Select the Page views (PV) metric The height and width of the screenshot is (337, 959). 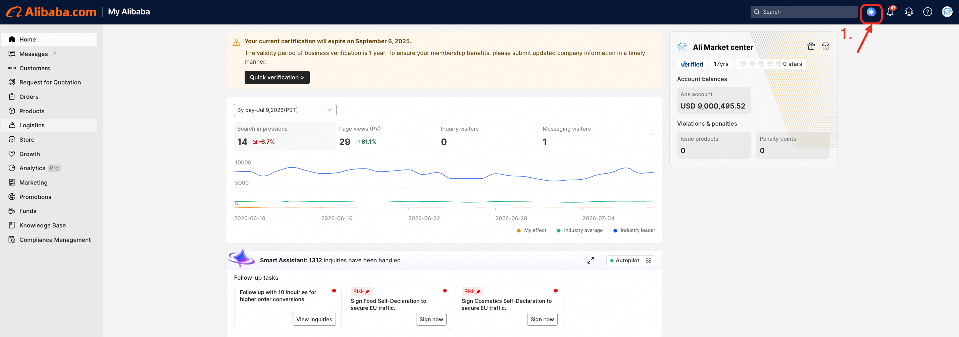pyautogui.click(x=386, y=136)
